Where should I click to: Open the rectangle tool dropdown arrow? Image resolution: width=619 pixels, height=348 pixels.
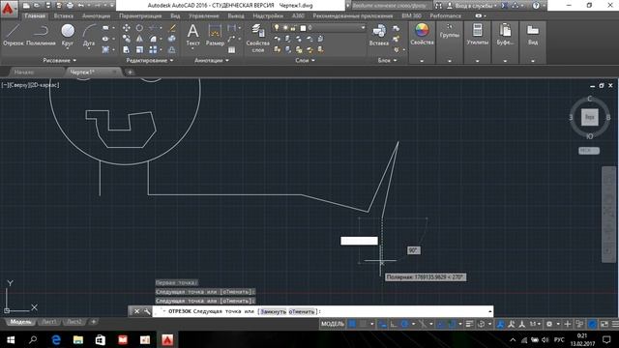click(113, 28)
